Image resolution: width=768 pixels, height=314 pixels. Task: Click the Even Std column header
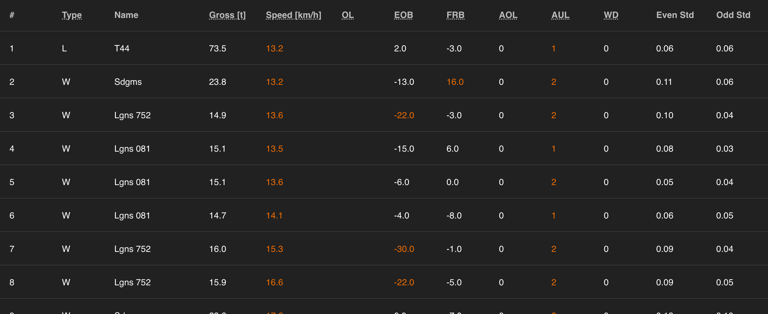tap(675, 15)
